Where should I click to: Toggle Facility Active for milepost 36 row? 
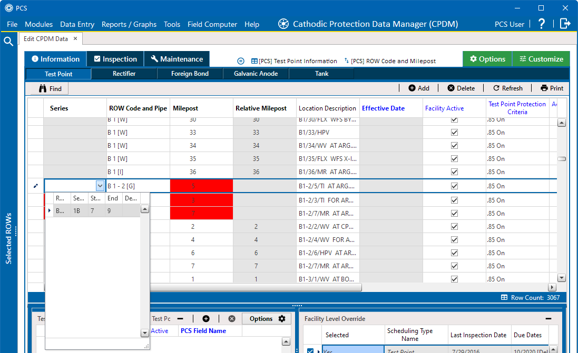click(x=454, y=172)
